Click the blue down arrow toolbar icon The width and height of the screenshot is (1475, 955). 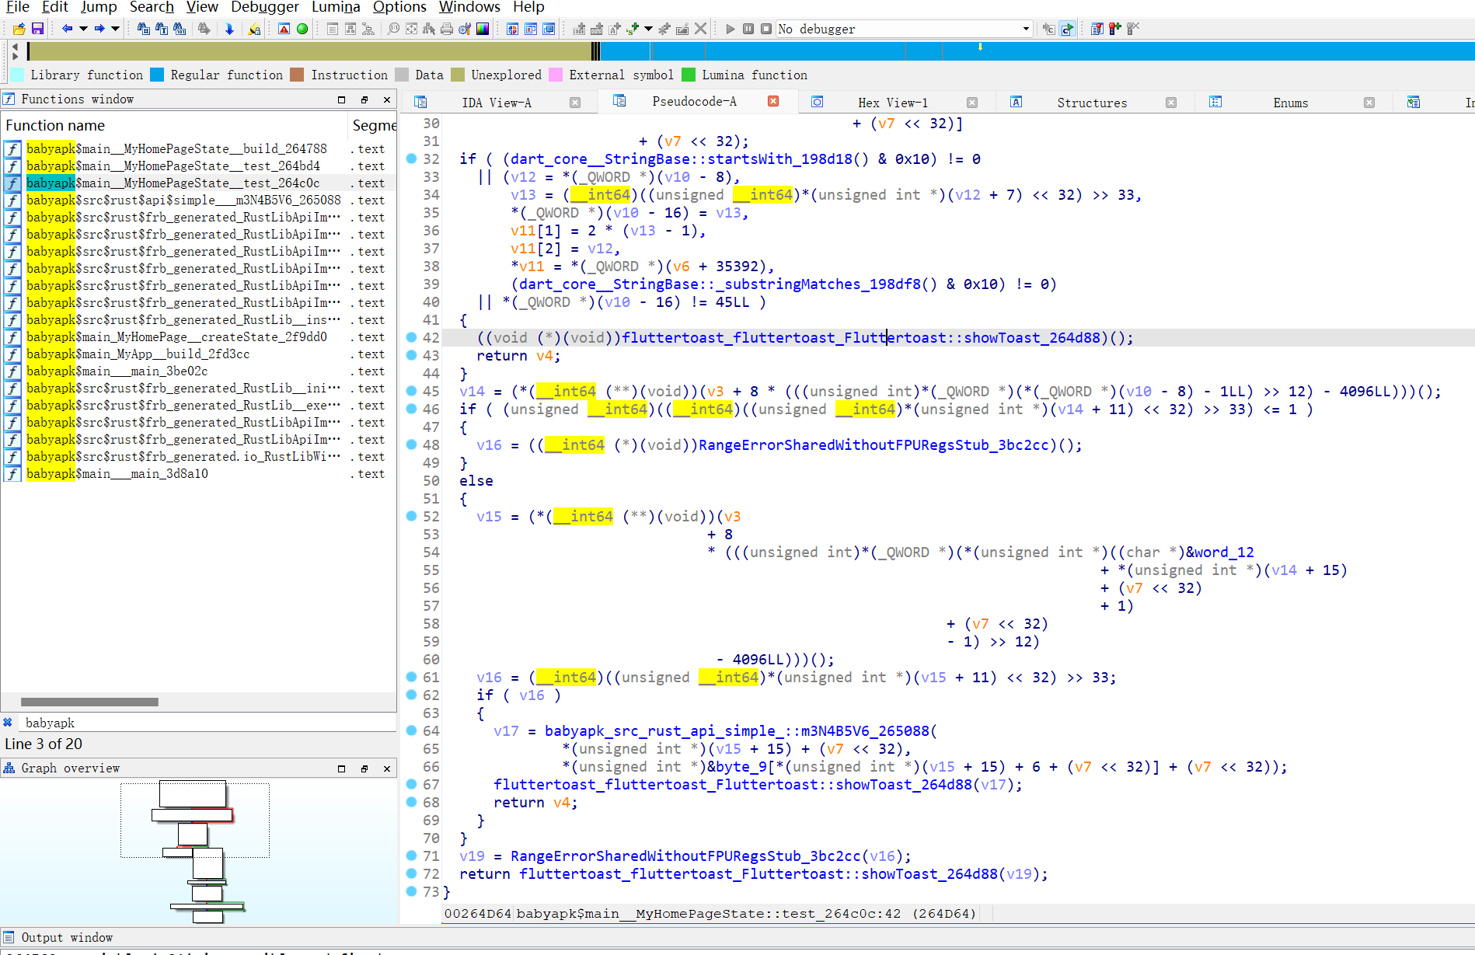click(x=229, y=29)
